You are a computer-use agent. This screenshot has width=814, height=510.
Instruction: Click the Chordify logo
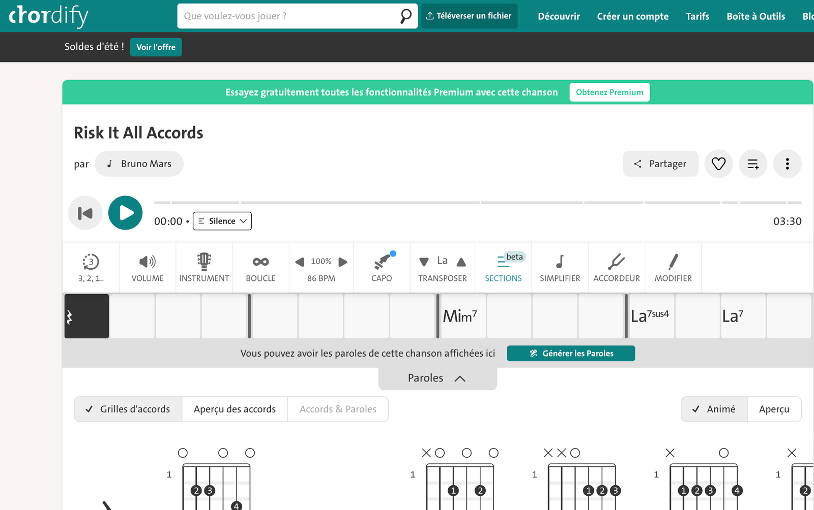(x=48, y=16)
